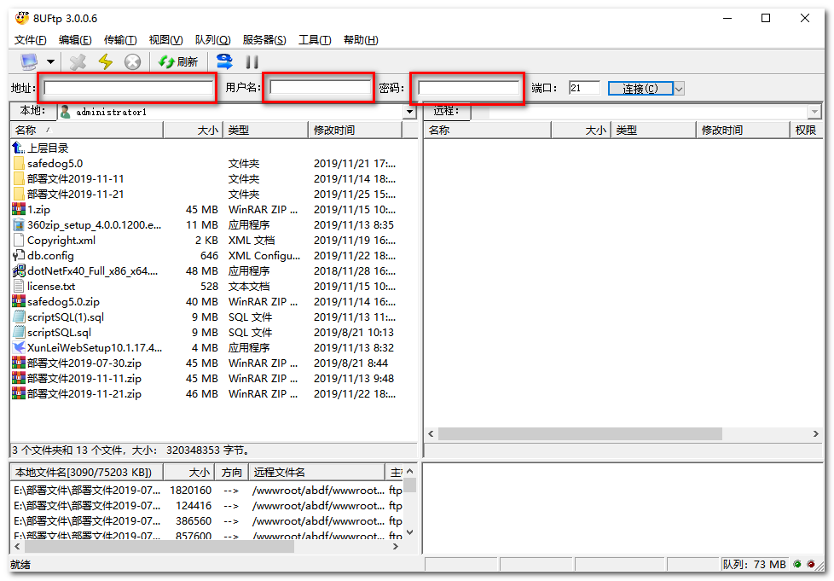The image size is (834, 581).
Task: Select the 360zip_setup installer icon
Action: coord(19,225)
